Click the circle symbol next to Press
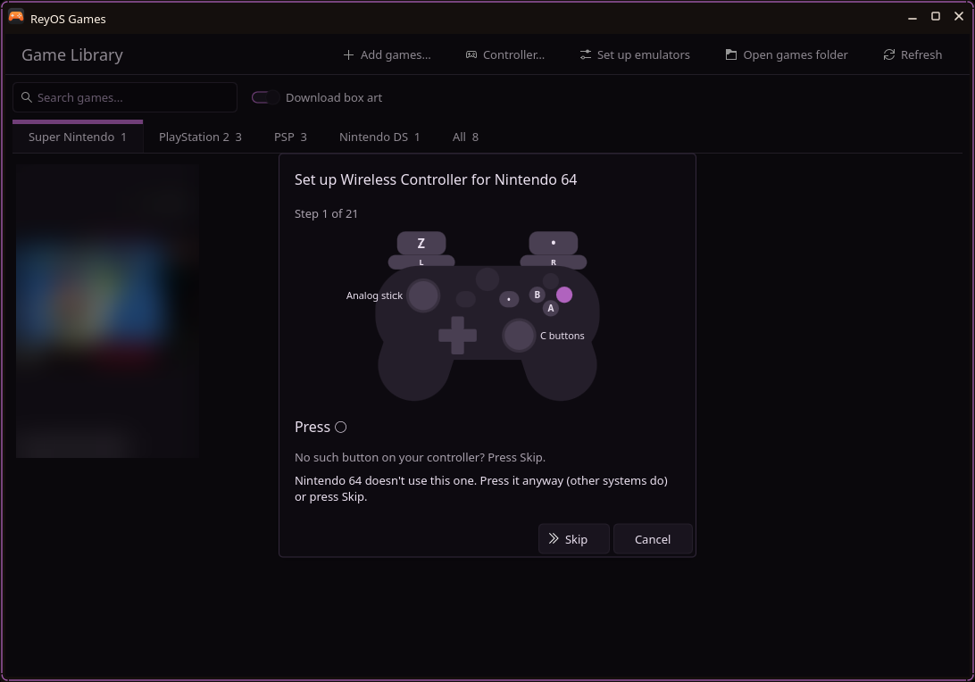Viewport: 975px width, 682px height. tap(341, 427)
